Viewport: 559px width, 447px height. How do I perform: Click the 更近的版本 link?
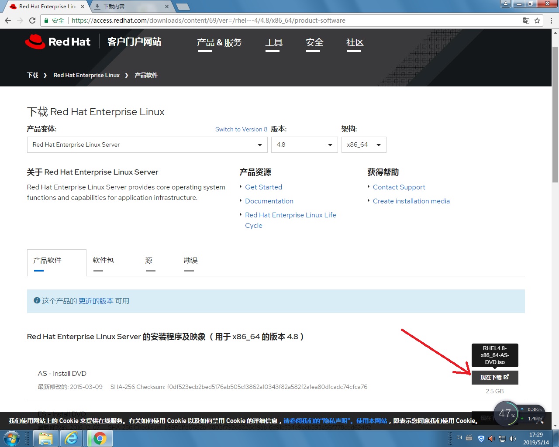click(96, 301)
